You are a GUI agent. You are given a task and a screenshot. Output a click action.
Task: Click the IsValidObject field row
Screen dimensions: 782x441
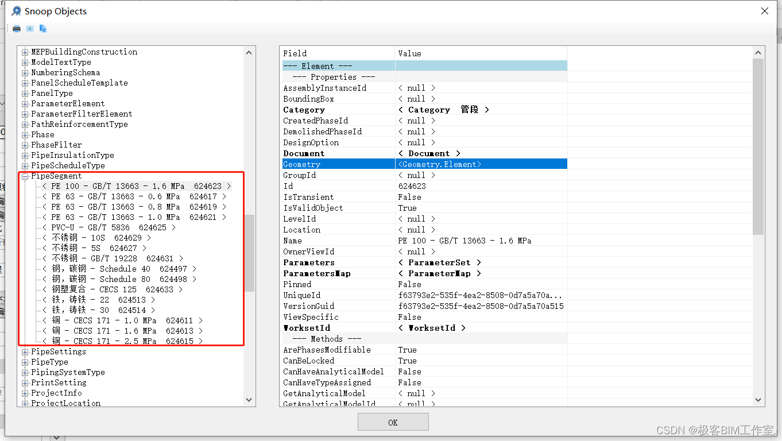point(424,208)
